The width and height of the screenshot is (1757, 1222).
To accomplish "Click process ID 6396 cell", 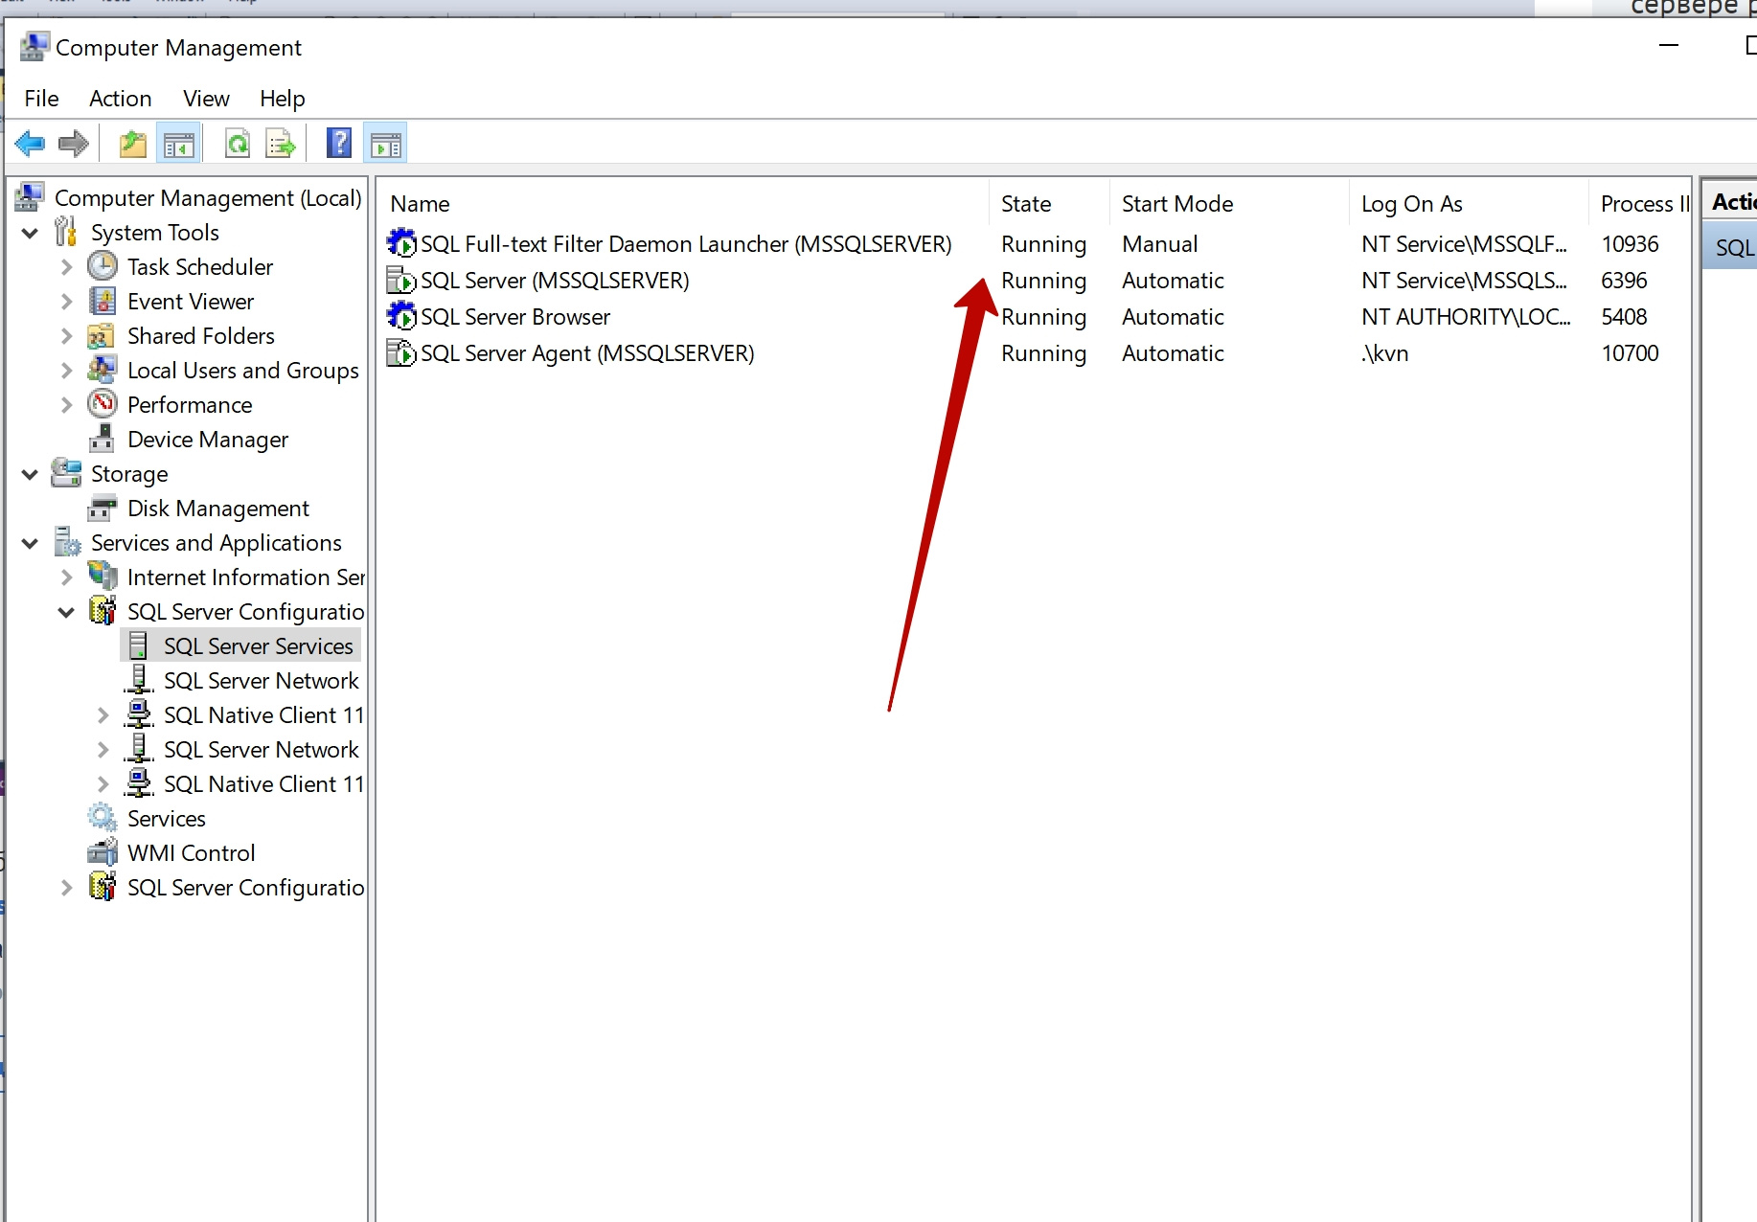I will (x=1624, y=281).
